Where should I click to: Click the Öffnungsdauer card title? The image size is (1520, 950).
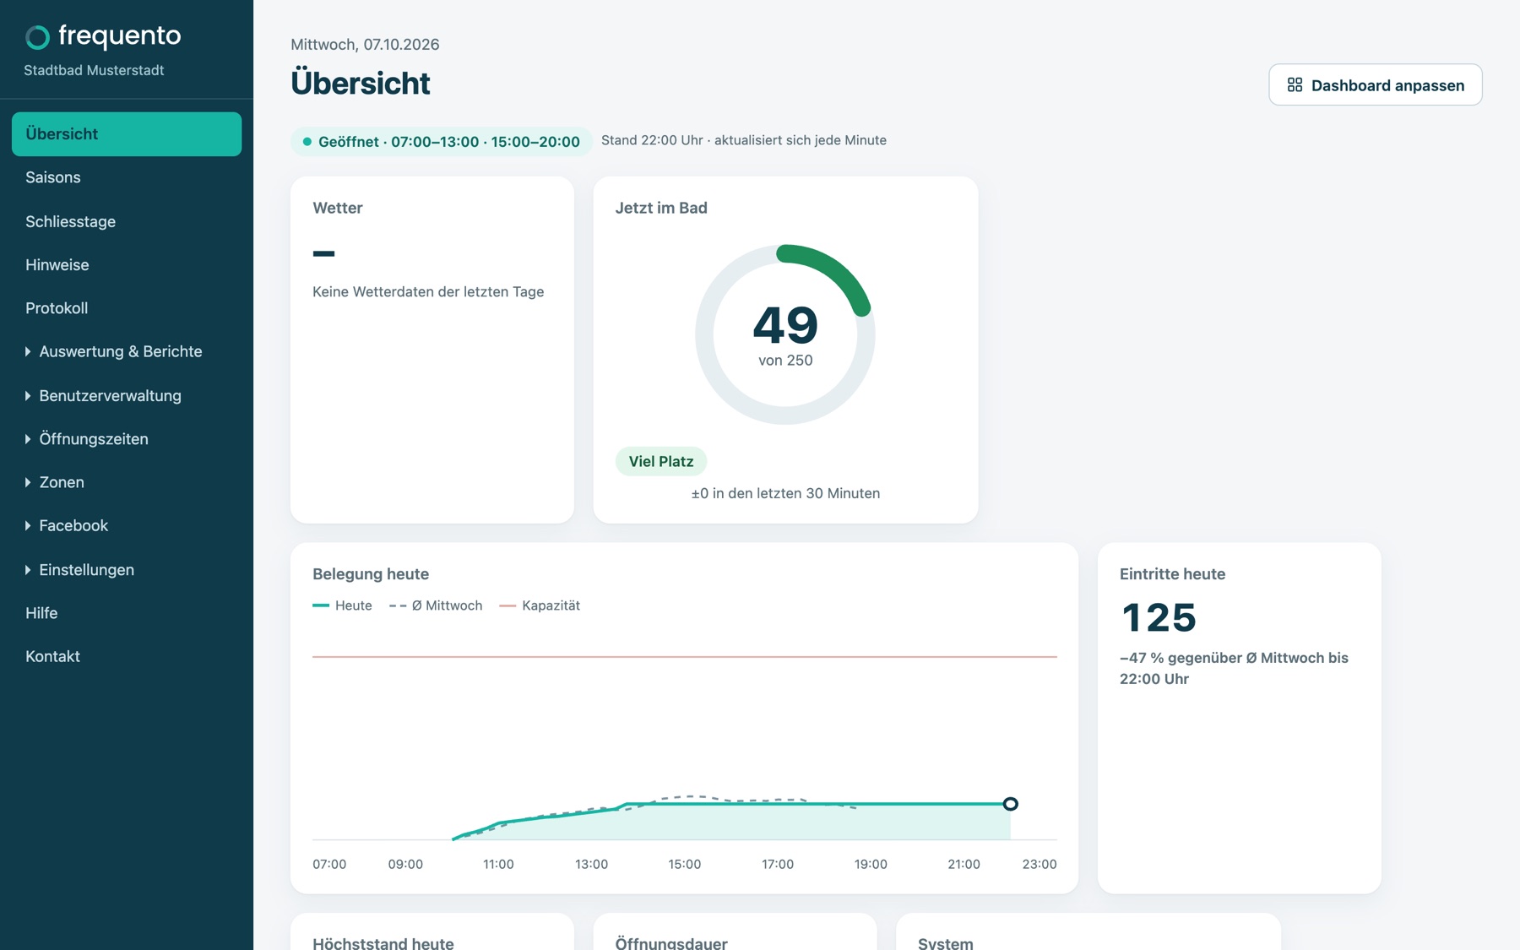[x=671, y=943]
